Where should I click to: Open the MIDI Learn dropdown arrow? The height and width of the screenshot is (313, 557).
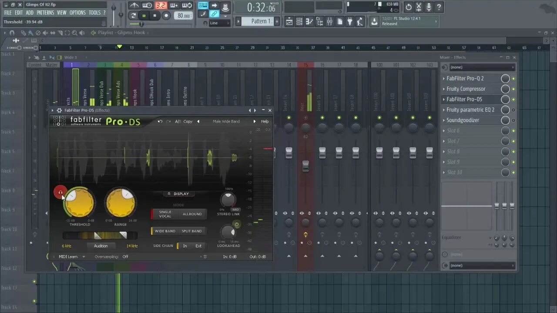pyautogui.click(x=83, y=257)
